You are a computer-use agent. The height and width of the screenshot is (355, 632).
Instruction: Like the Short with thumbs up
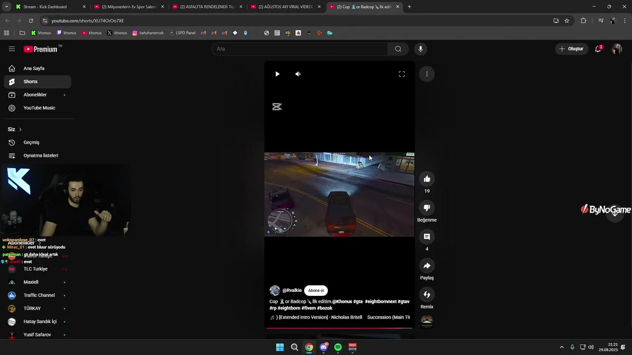427,178
